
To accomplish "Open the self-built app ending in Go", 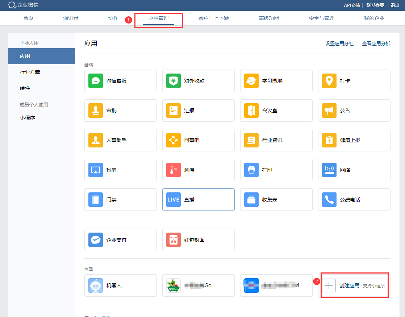I will (x=199, y=285).
